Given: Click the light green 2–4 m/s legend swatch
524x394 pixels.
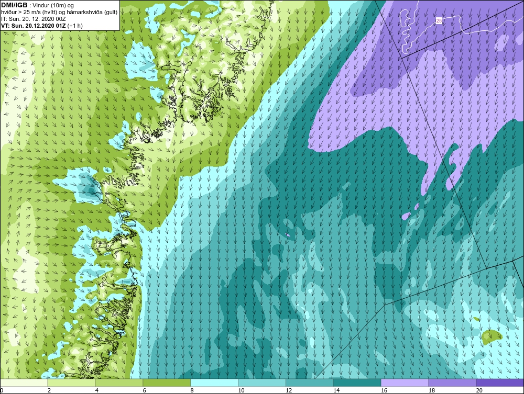Looking at the screenshot, I should coord(71,382).
